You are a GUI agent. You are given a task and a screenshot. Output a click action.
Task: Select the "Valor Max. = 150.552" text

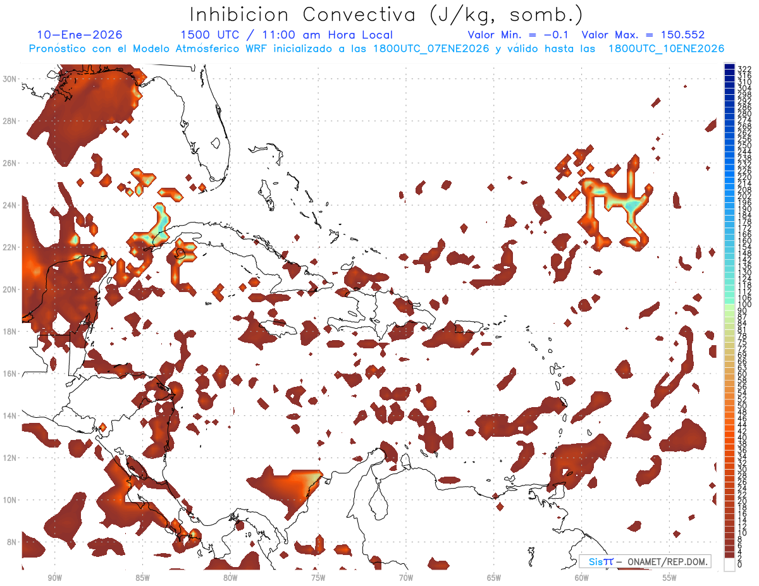tap(643, 35)
